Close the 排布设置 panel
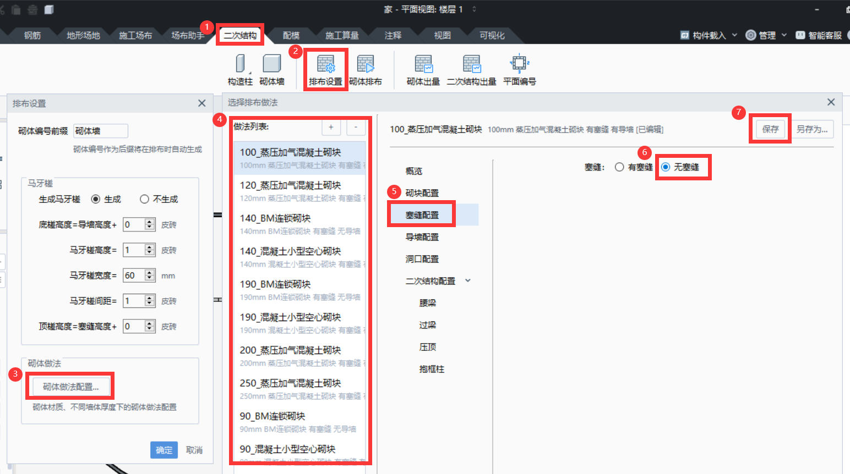Screen dimensions: 850x474 coord(202,103)
